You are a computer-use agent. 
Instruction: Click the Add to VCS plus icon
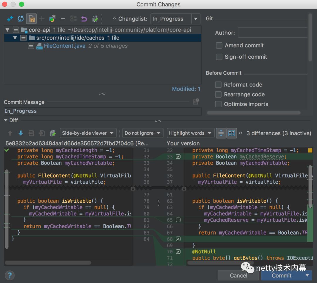[42, 19]
